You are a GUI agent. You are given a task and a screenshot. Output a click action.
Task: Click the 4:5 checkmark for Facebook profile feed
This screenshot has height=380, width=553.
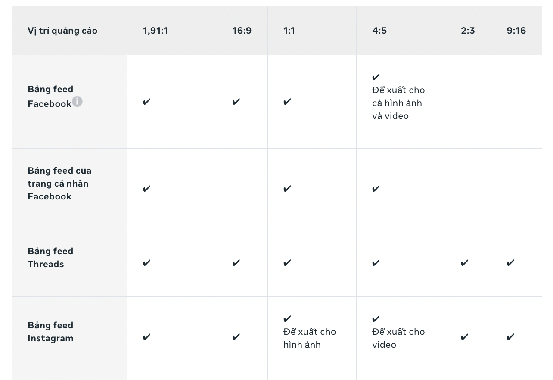(x=376, y=189)
